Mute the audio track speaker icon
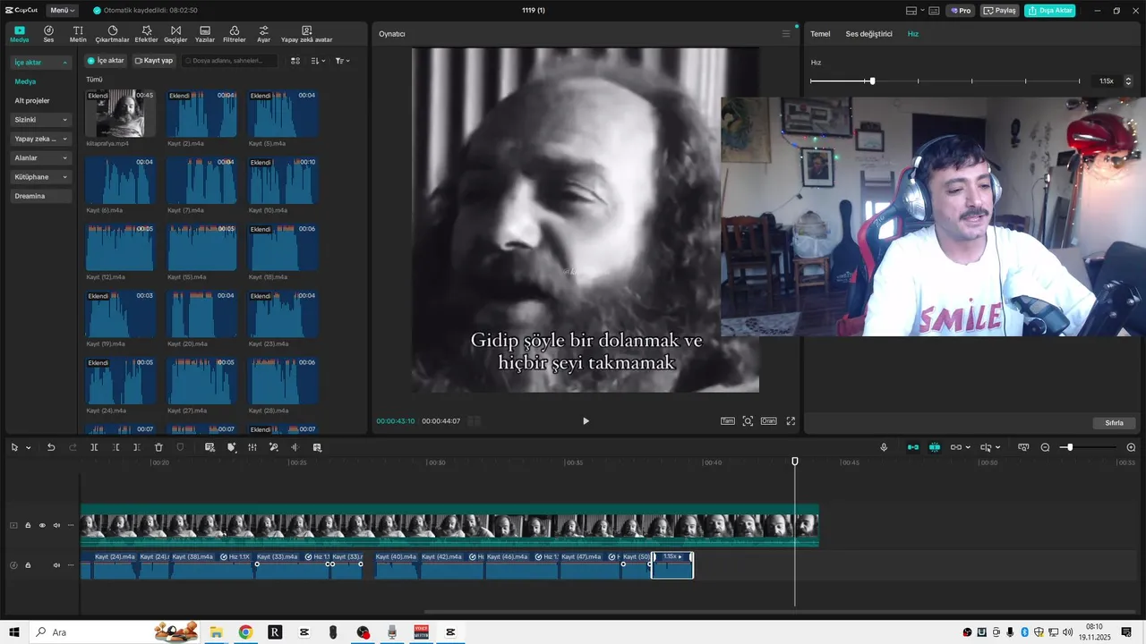 tap(56, 565)
